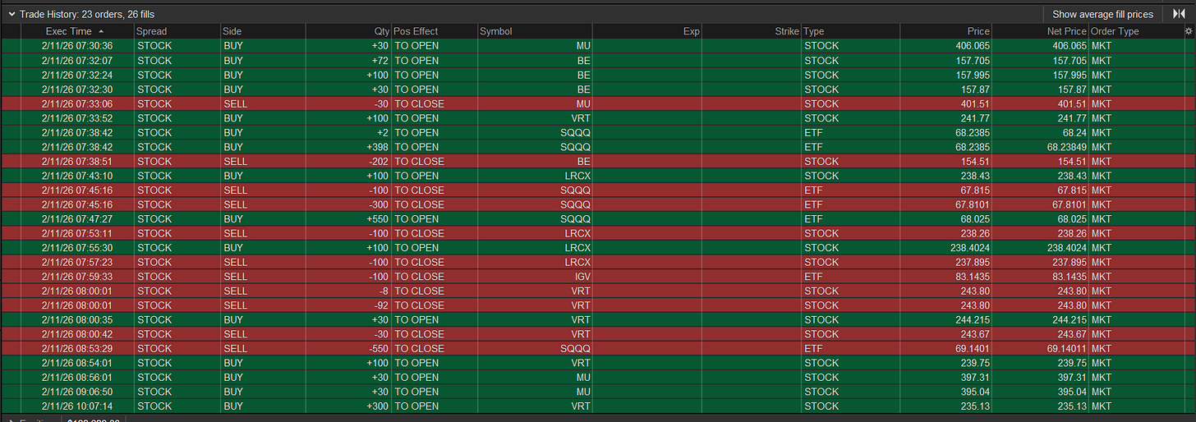The height and width of the screenshot is (422, 1196).
Task: Select exec time '2/11/26 07:57:23'
Action: tap(76, 262)
